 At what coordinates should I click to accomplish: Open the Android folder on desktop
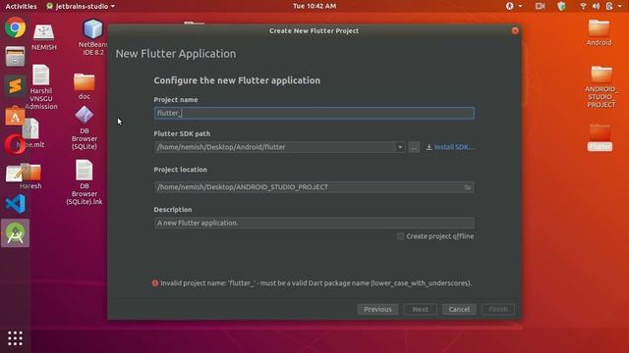coord(599,32)
